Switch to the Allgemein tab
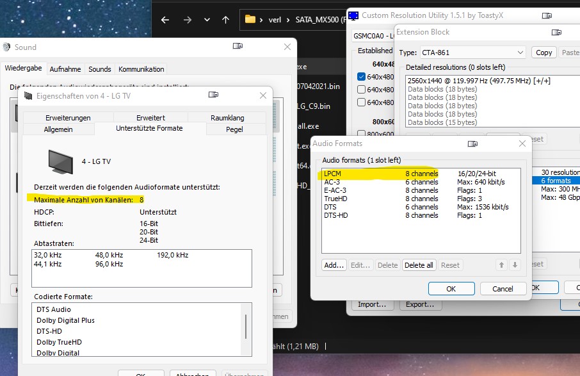Viewport: 580px width, 376px height. pyautogui.click(x=58, y=129)
